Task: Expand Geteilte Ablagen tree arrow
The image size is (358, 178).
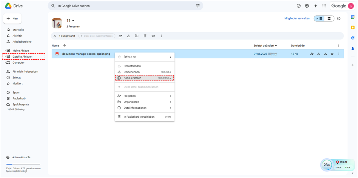Action: coord(5,57)
